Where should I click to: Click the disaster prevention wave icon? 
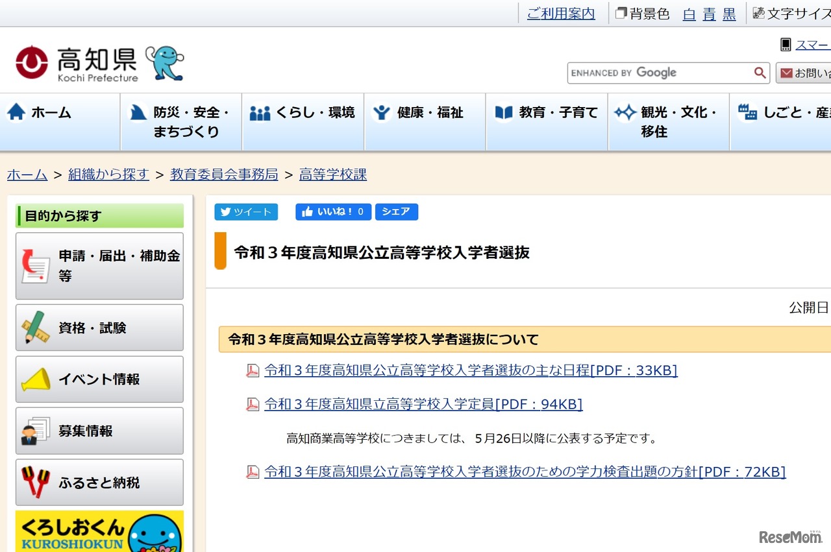[138, 112]
